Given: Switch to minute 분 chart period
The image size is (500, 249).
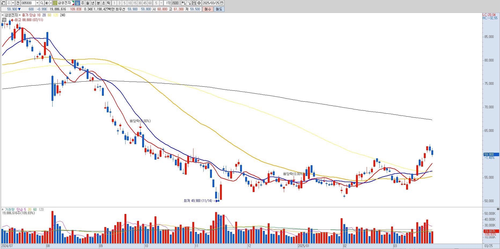Looking at the screenshot, I should 98,3.
